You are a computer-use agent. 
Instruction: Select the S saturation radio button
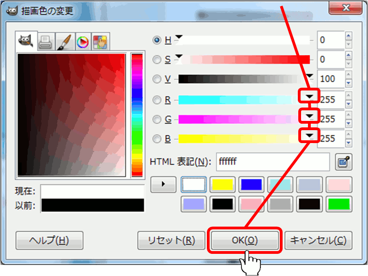click(x=157, y=60)
